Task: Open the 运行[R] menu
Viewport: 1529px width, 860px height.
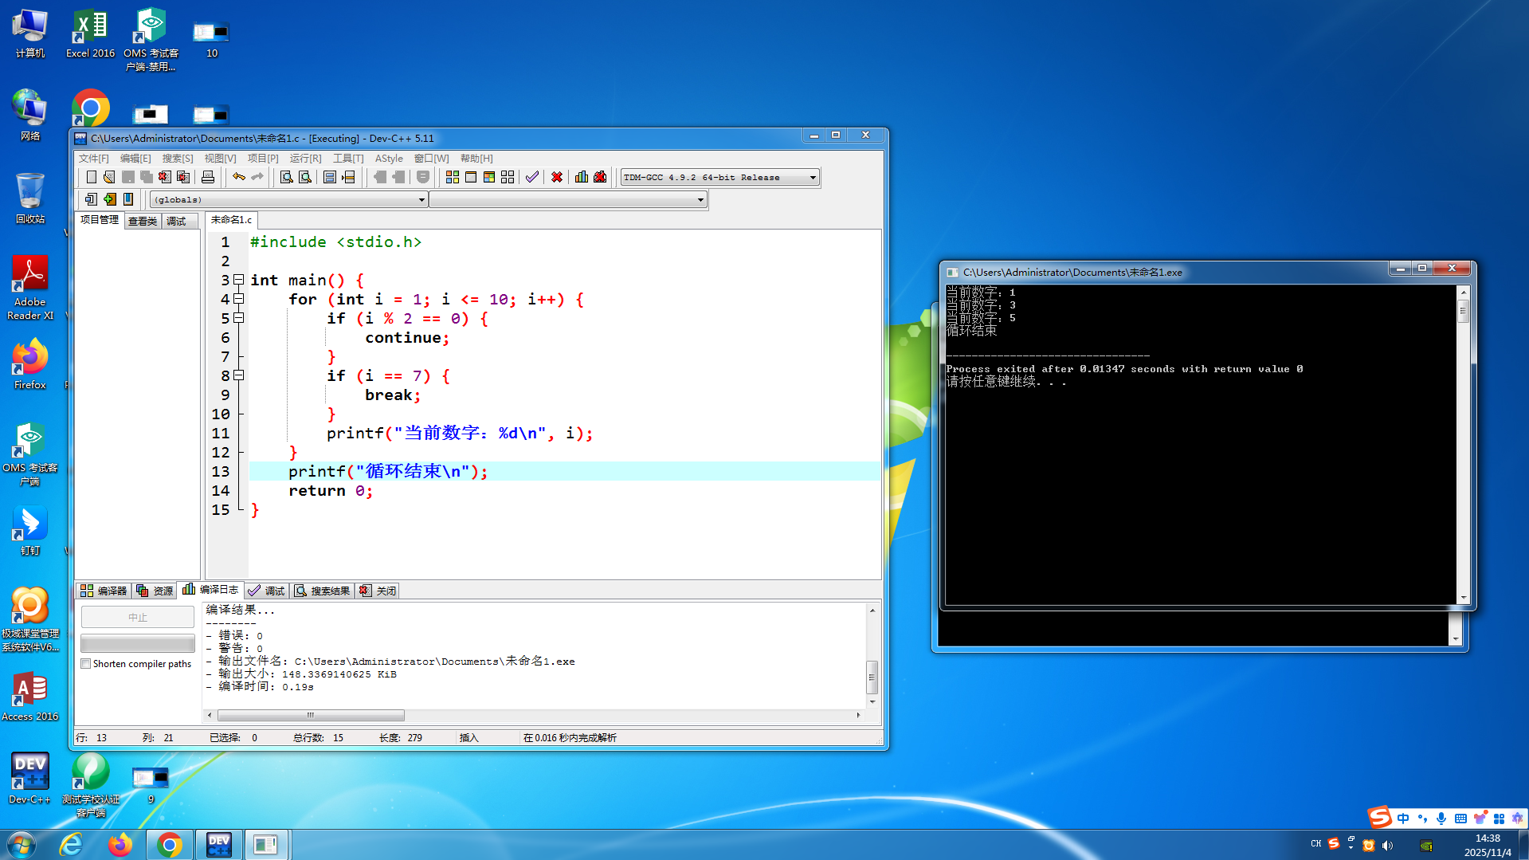Action: [306, 159]
